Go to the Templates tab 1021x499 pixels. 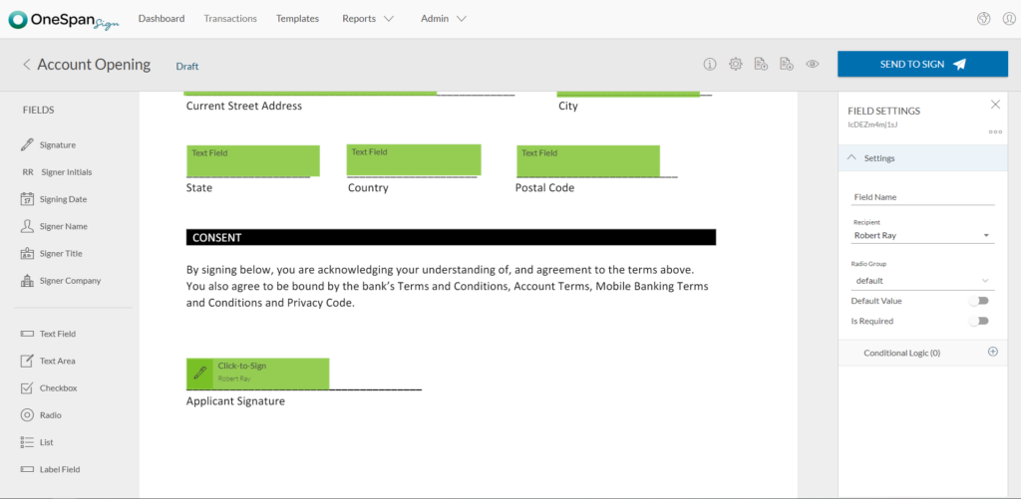coord(297,19)
